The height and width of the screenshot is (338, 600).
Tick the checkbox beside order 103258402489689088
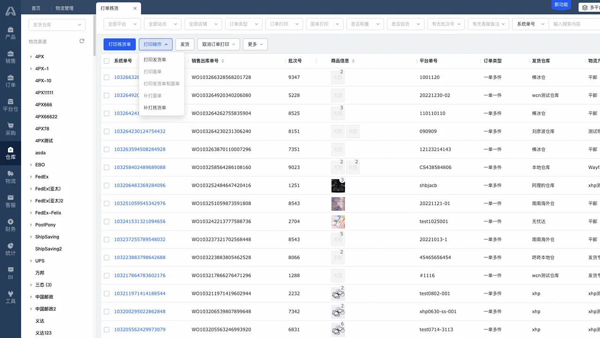106,167
